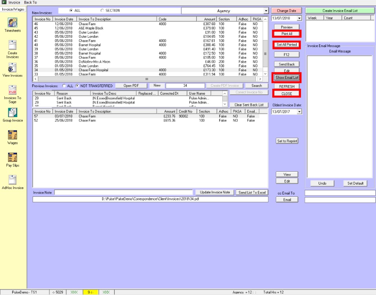This screenshot has width=376, height=295.
Task: Select NOT TRANSFERRED previous invoices option
Action: tap(77, 86)
